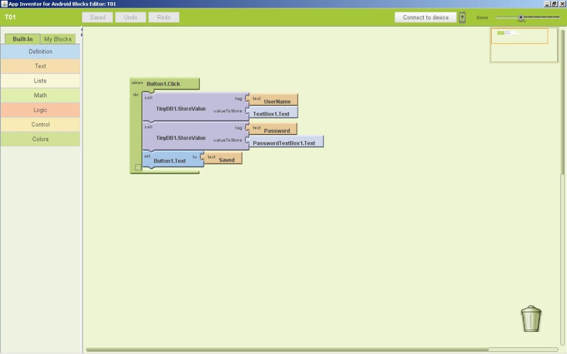This screenshot has width=567, height=354.
Task: Click the phone connection status icon
Action: click(462, 18)
